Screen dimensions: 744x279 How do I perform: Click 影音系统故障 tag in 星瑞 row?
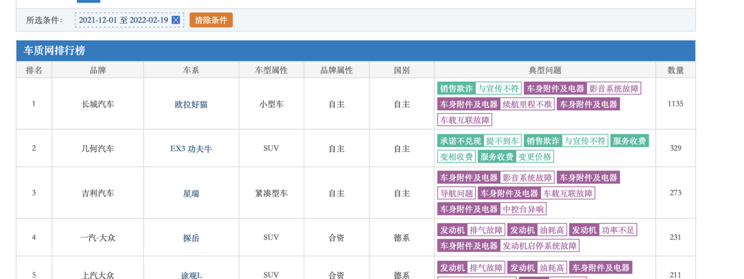pyautogui.click(x=528, y=178)
